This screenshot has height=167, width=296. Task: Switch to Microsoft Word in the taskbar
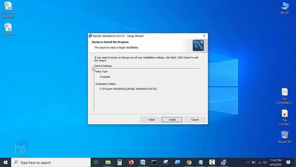[142, 162]
